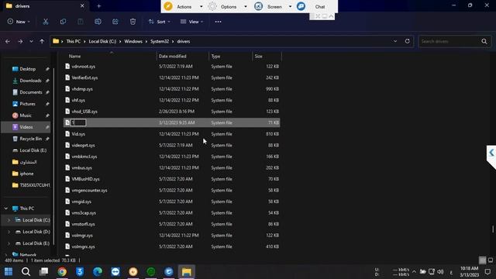
Task: Click the search magnifier icon
Action: (484, 41)
